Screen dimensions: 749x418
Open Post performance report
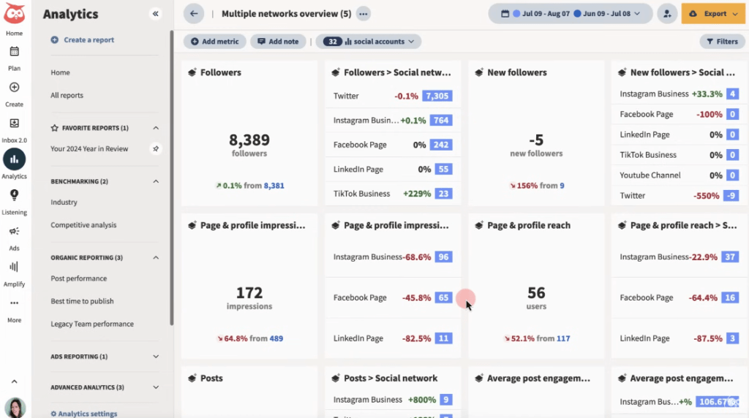pyautogui.click(x=79, y=278)
